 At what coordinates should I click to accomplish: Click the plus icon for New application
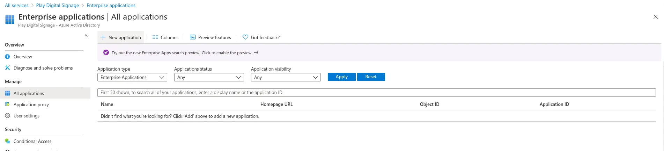(x=103, y=37)
